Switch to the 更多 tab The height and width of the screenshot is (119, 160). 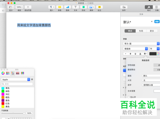tap(152, 31)
